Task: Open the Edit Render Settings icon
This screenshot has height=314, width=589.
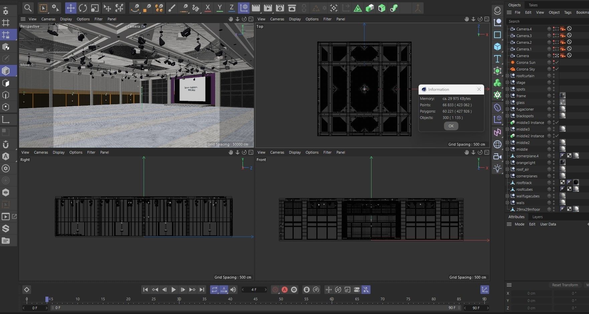Action: click(x=280, y=8)
